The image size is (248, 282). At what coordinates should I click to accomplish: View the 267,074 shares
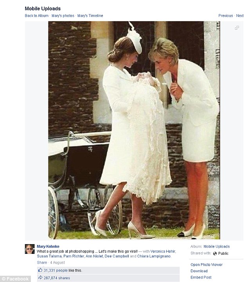click(57, 278)
